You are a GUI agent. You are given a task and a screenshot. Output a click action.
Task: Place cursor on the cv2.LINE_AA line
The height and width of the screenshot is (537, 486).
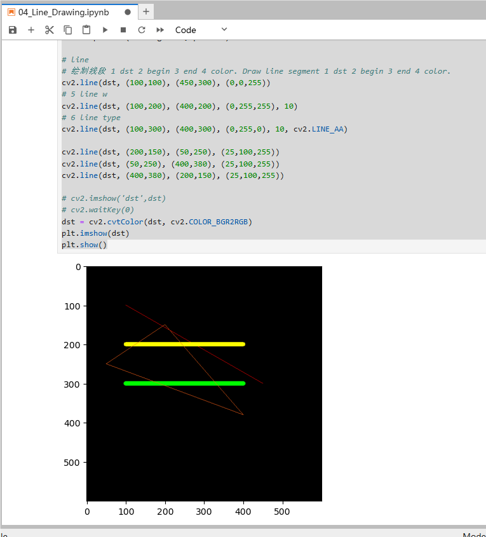[x=205, y=129]
